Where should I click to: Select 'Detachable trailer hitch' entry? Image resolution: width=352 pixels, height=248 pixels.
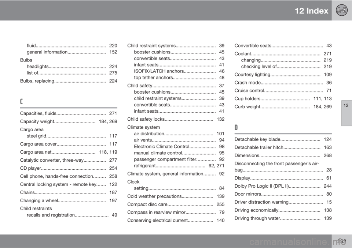click(x=283, y=147)
